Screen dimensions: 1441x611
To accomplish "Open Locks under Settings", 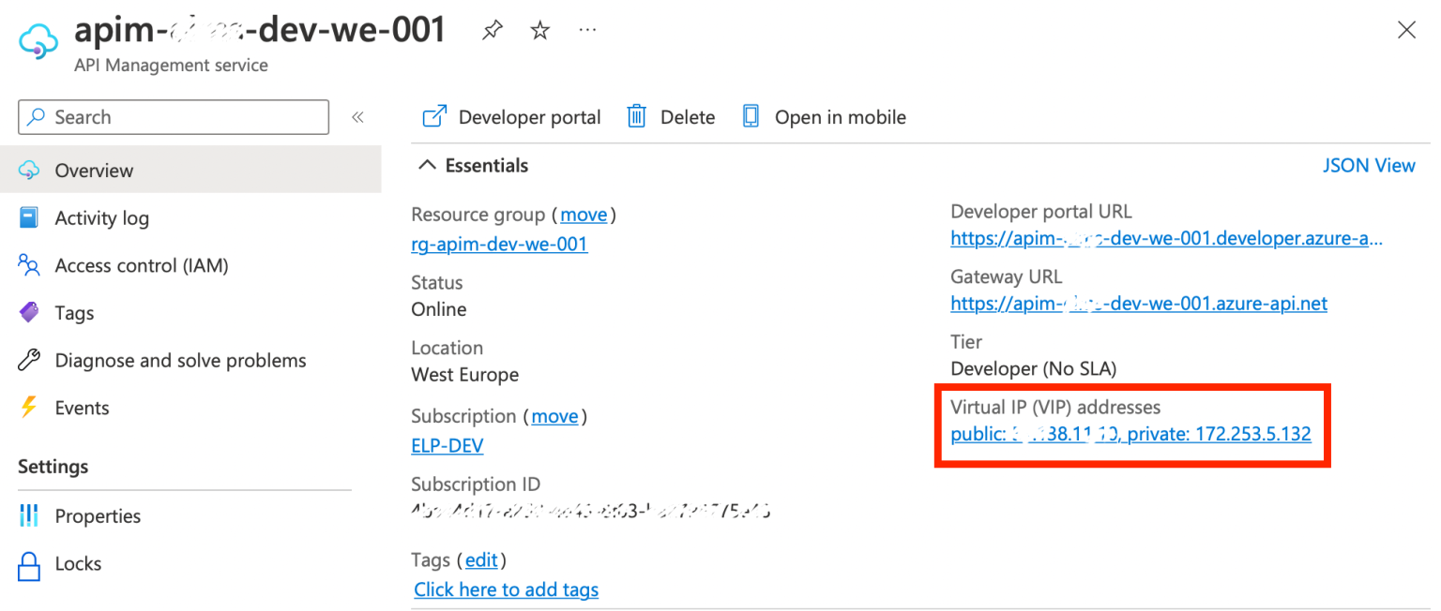I will point(78,564).
